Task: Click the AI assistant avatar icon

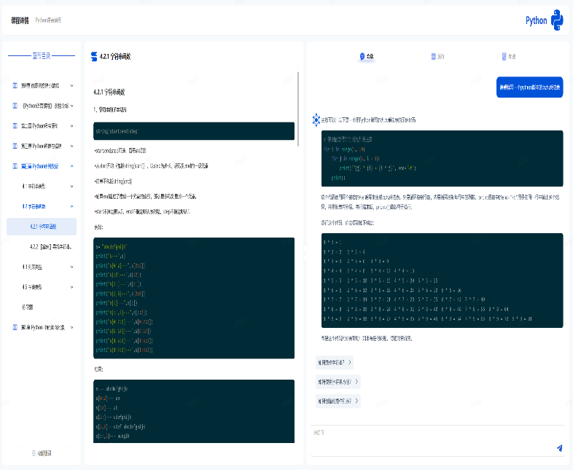Action: coord(316,119)
